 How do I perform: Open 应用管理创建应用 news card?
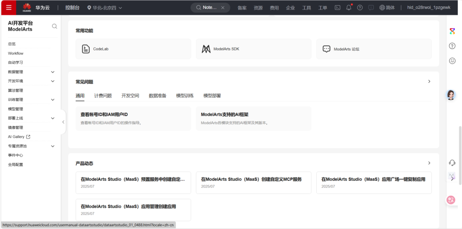[133, 210]
